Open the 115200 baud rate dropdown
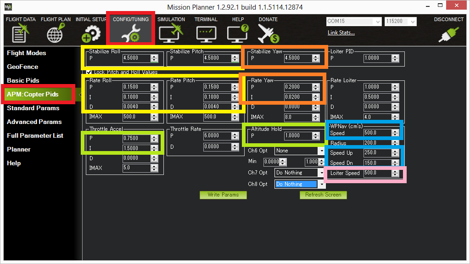Screen dimensions: 470x264 (x=413, y=22)
